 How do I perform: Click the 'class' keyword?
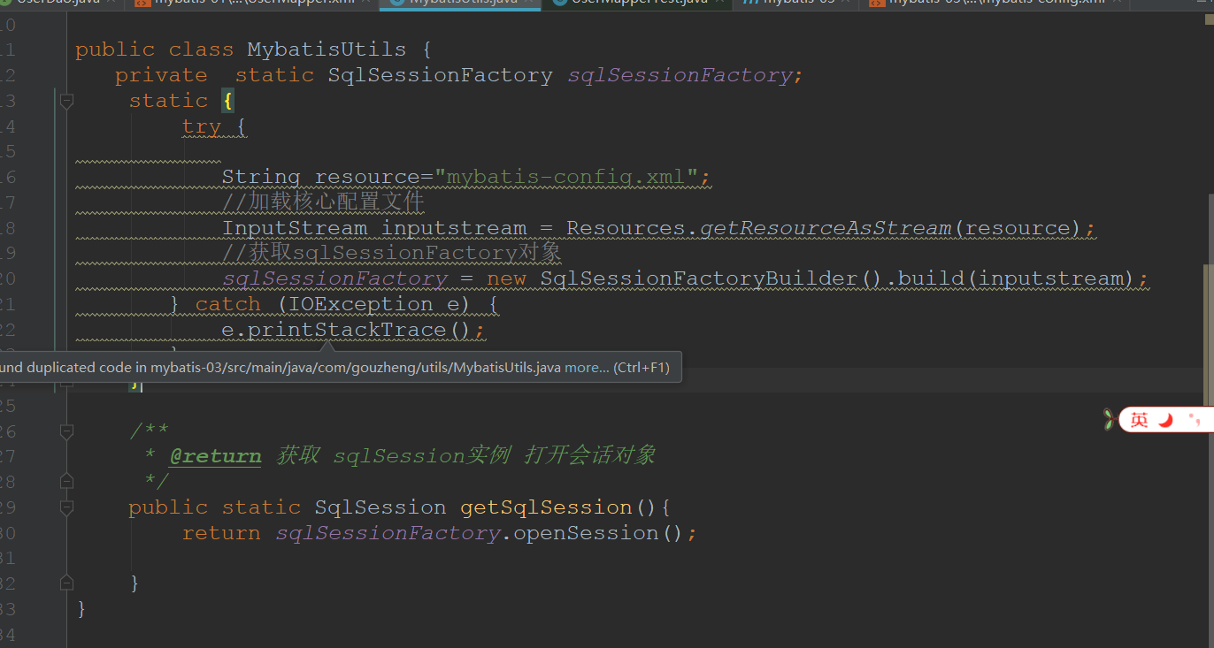click(x=201, y=50)
